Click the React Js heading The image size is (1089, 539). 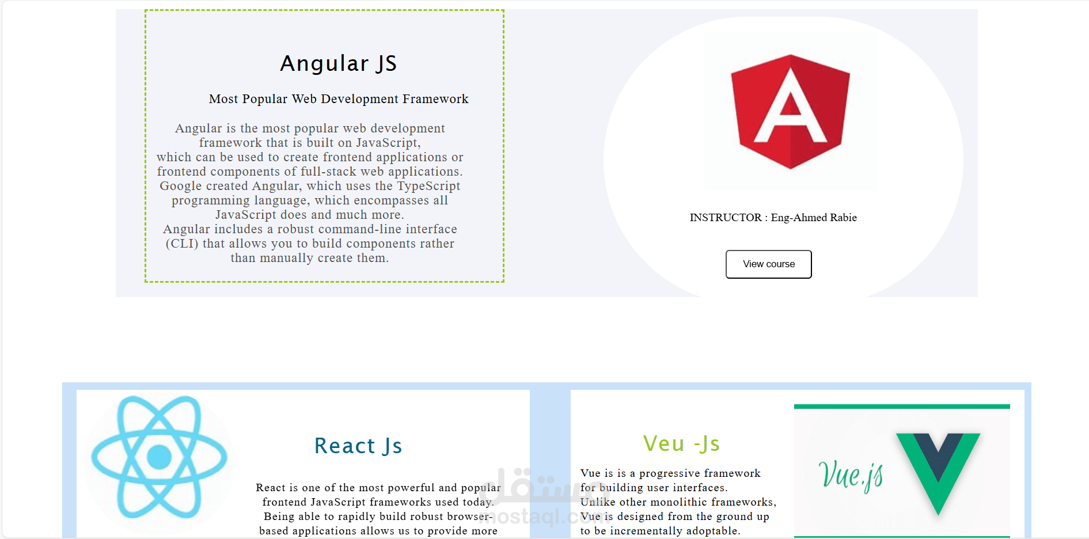point(358,446)
